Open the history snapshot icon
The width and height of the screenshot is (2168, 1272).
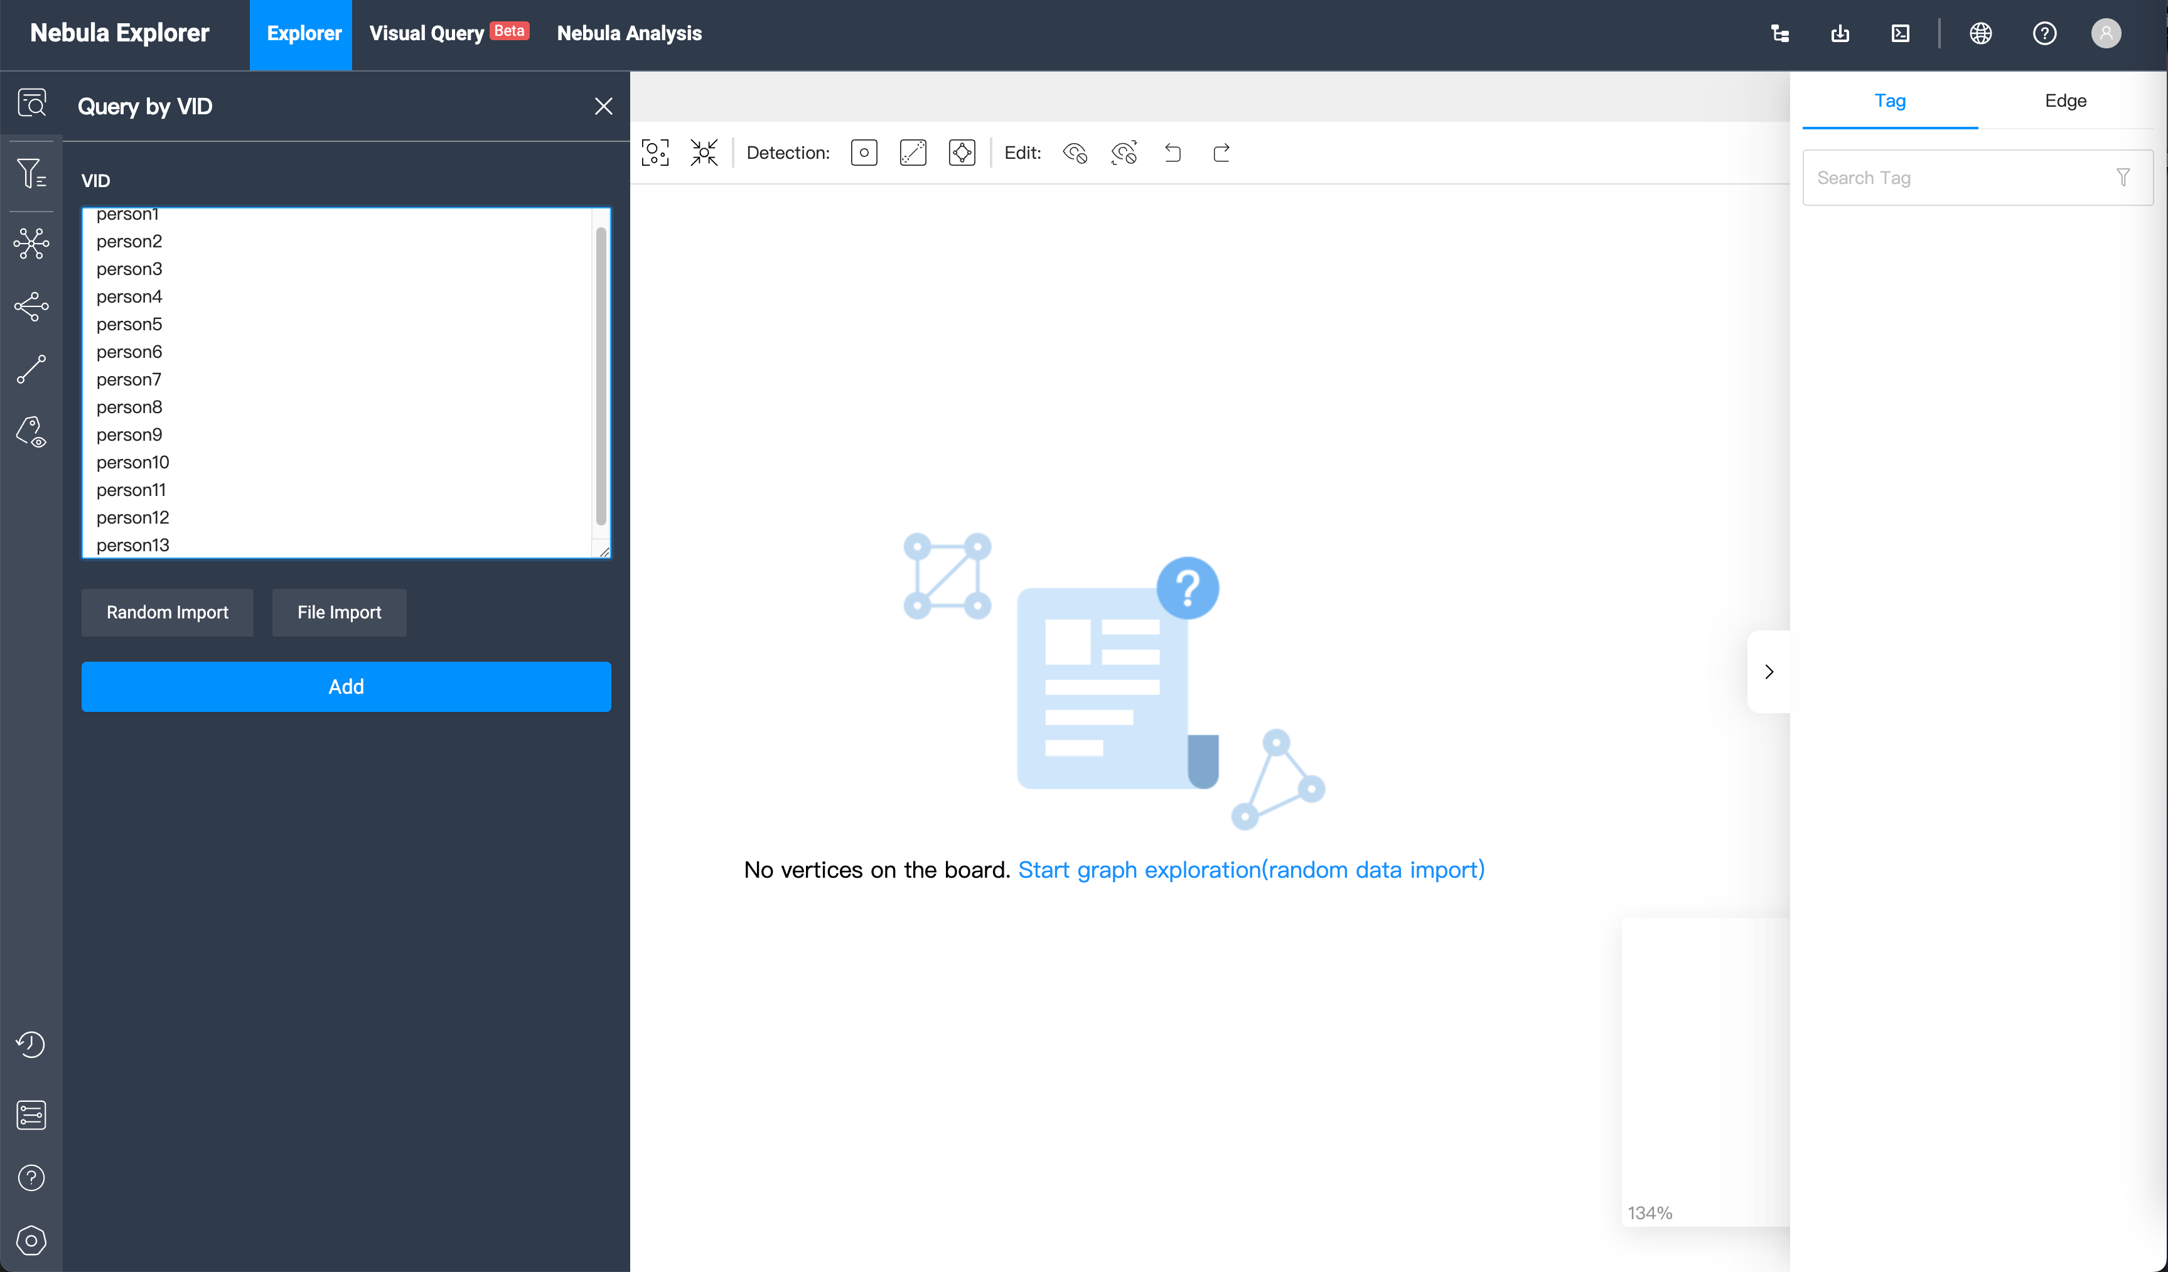(31, 1044)
